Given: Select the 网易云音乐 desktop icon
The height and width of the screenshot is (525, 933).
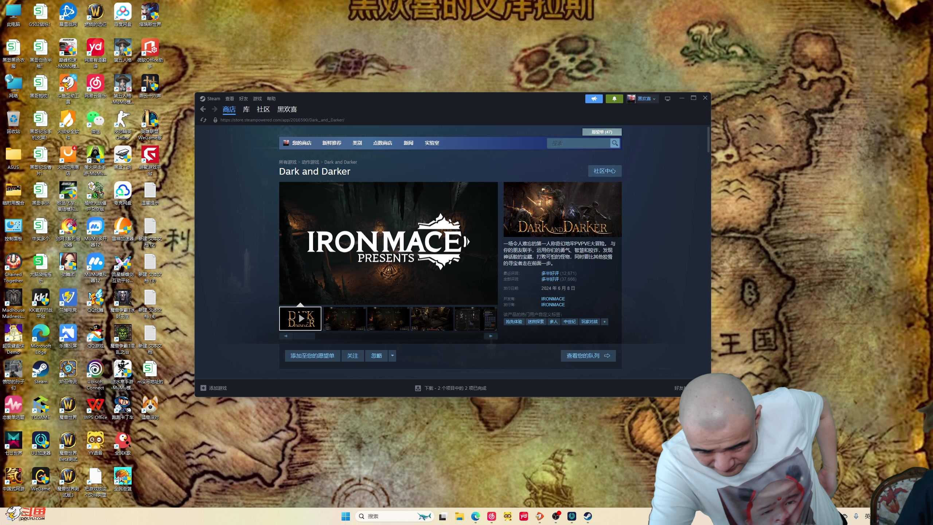Looking at the screenshot, I should pos(95,86).
